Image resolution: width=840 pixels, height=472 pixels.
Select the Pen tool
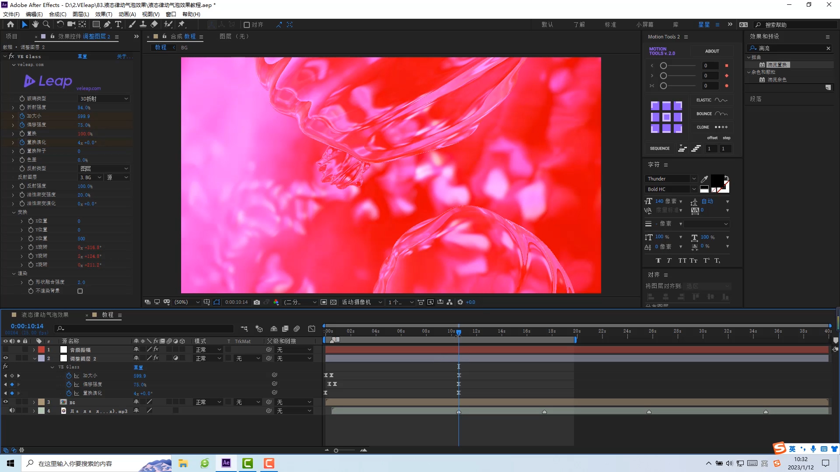pos(107,24)
